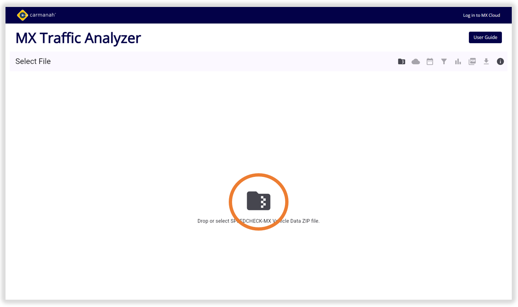Open the cloud data source icon

click(416, 61)
